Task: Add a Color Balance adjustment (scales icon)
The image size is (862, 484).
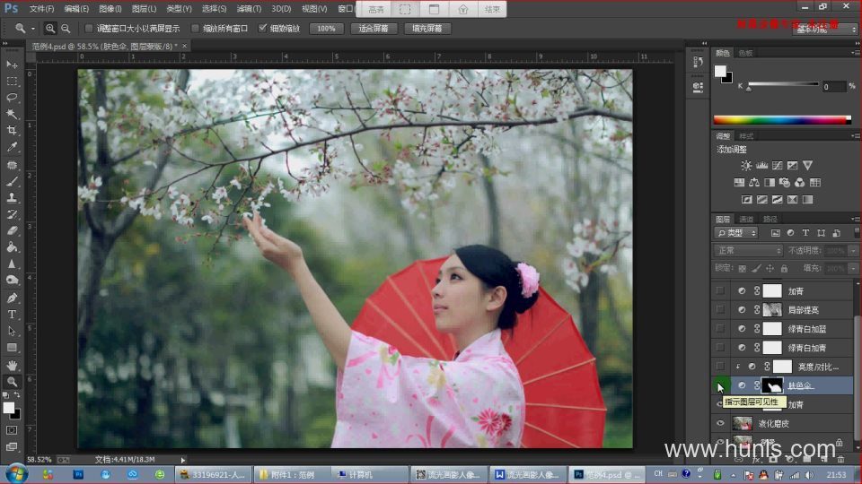Action: (754, 182)
